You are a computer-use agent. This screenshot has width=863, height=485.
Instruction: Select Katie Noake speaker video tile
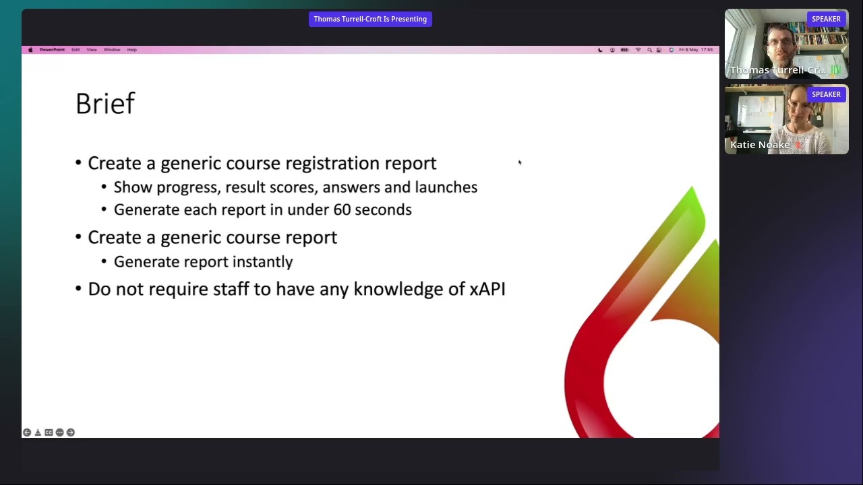(786, 119)
